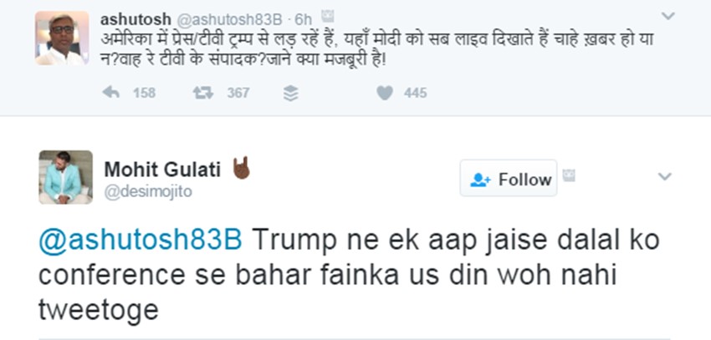The width and height of the screenshot is (711, 340).
Task: Click the stacked layers icon under the tweet
Action: (290, 93)
